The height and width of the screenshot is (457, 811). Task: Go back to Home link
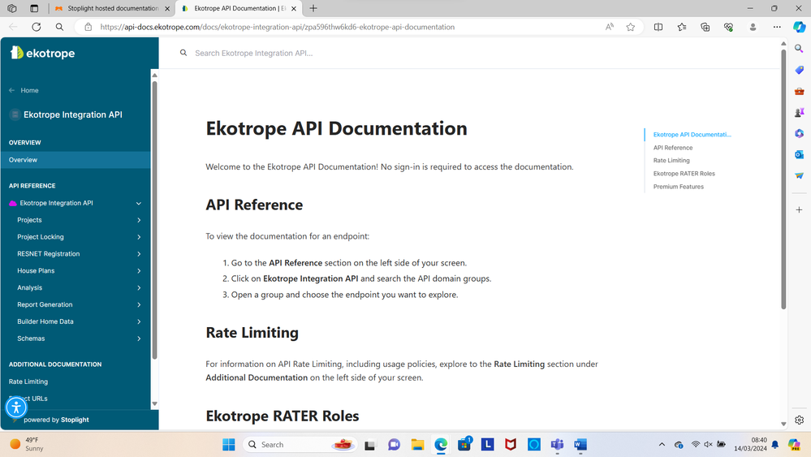[29, 90]
